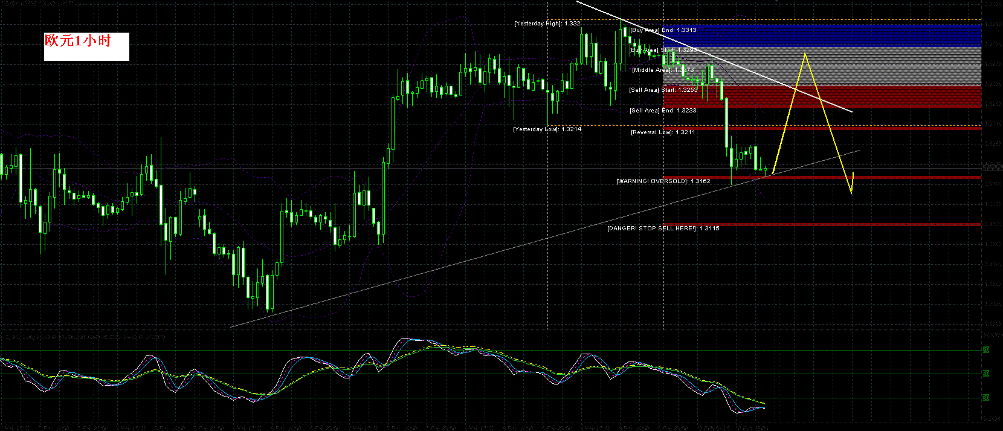Select the blue Buy Area band
Screen dimensions: 1003x431
tap(822, 36)
